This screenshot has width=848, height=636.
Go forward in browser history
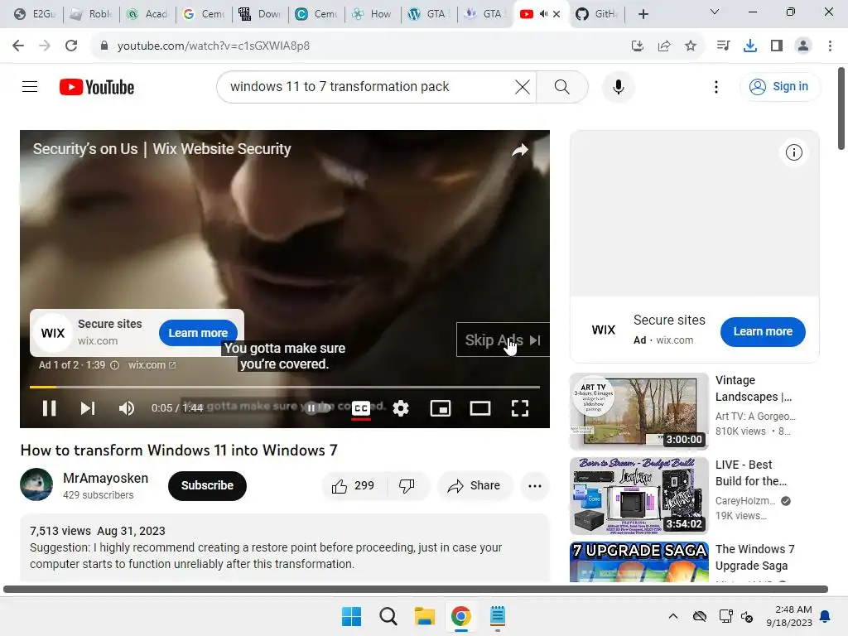tap(45, 46)
